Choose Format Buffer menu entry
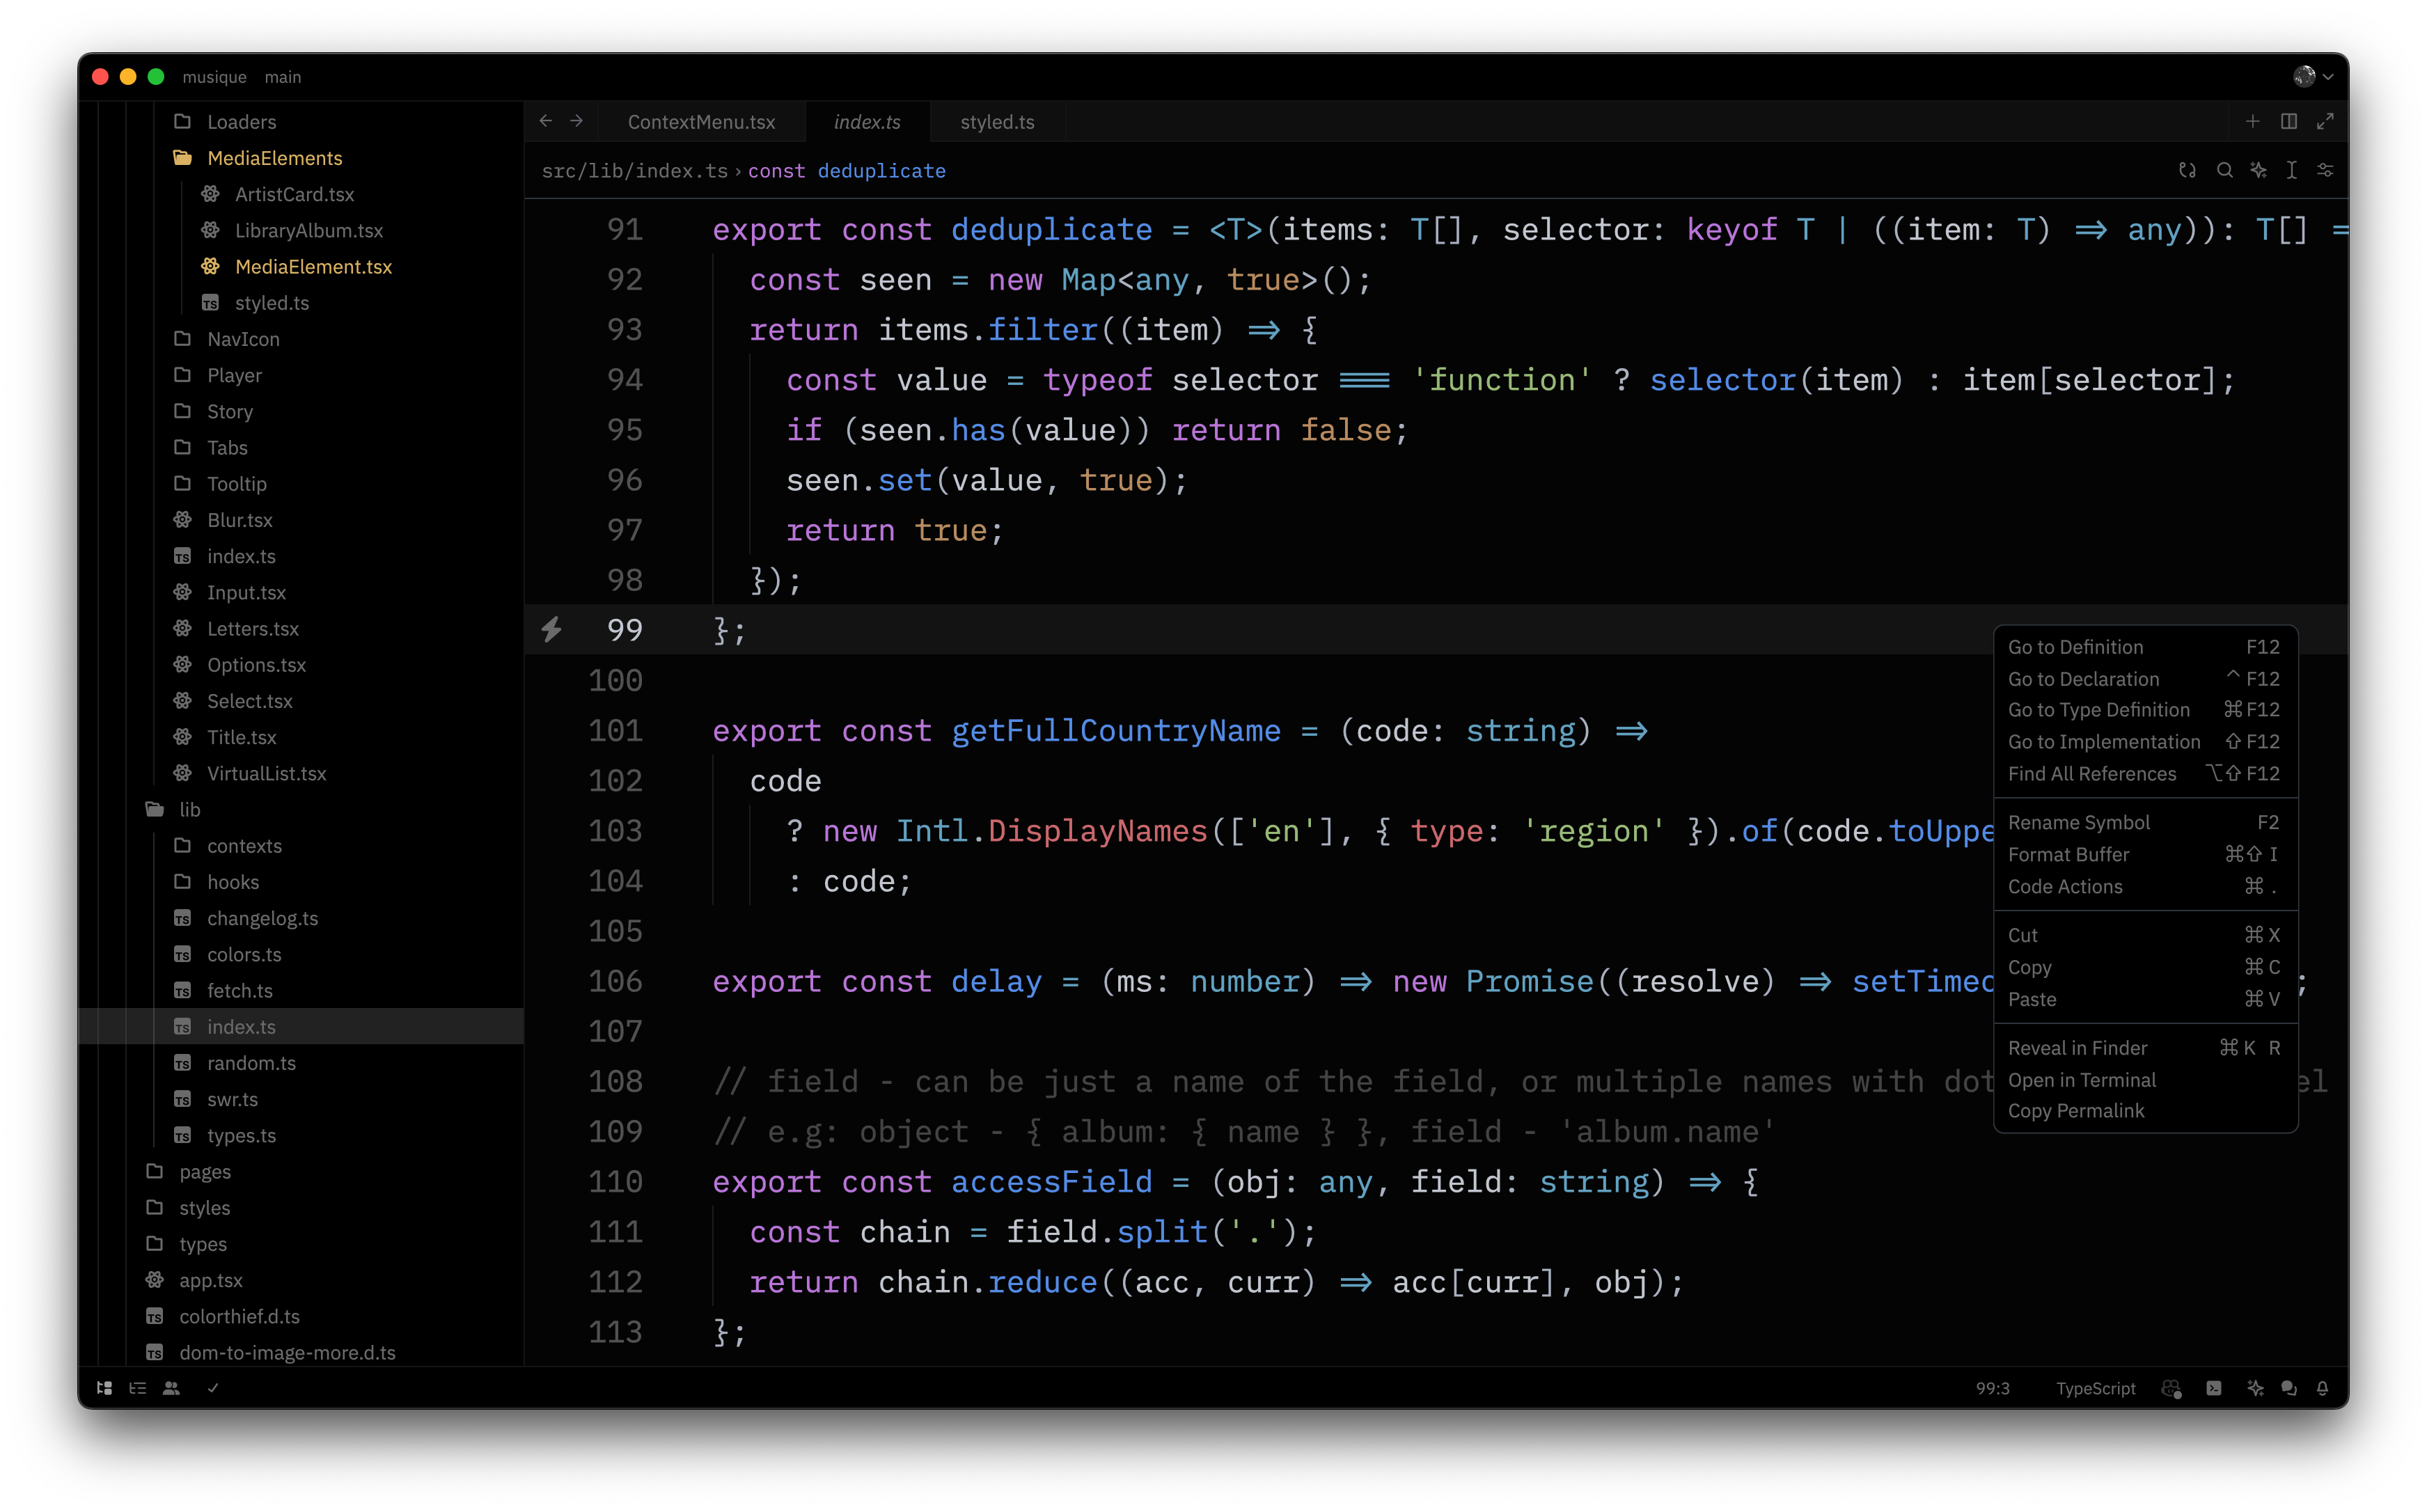The width and height of the screenshot is (2427, 1512). pyautogui.click(x=2144, y=854)
